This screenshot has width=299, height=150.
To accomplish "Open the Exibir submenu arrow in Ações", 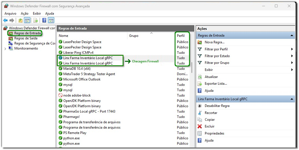I will pyautogui.click(x=292, y=70).
